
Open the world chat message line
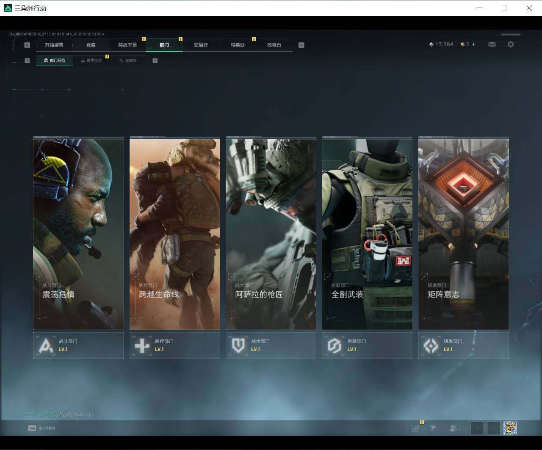click(x=59, y=414)
